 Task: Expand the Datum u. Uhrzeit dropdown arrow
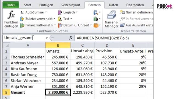(91, 25)
